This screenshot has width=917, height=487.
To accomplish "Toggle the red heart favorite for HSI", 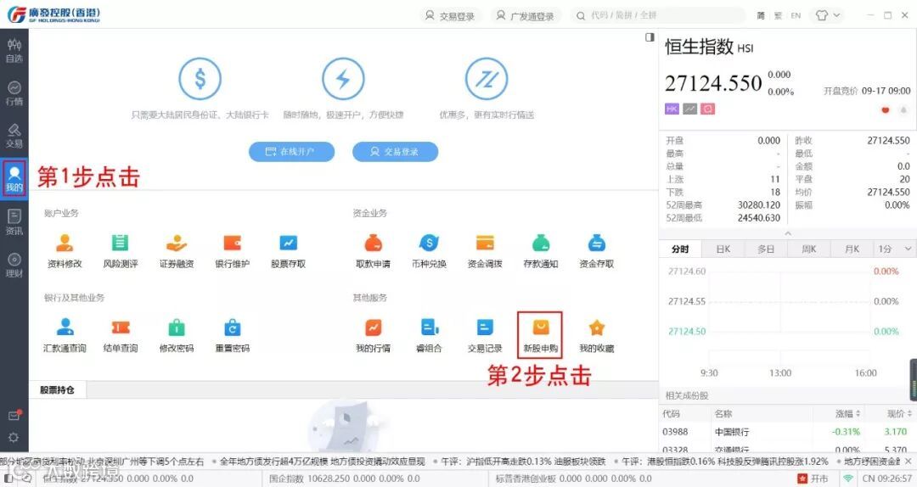I will (x=886, y=109).
